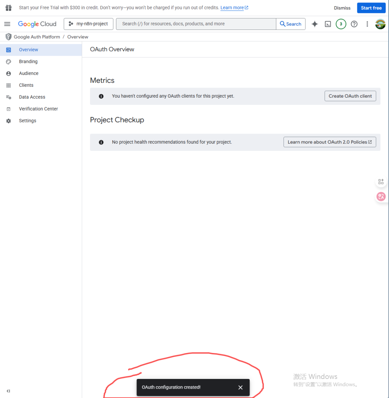
Task: Open the three-dot more options menu
Action: (367, 24)
